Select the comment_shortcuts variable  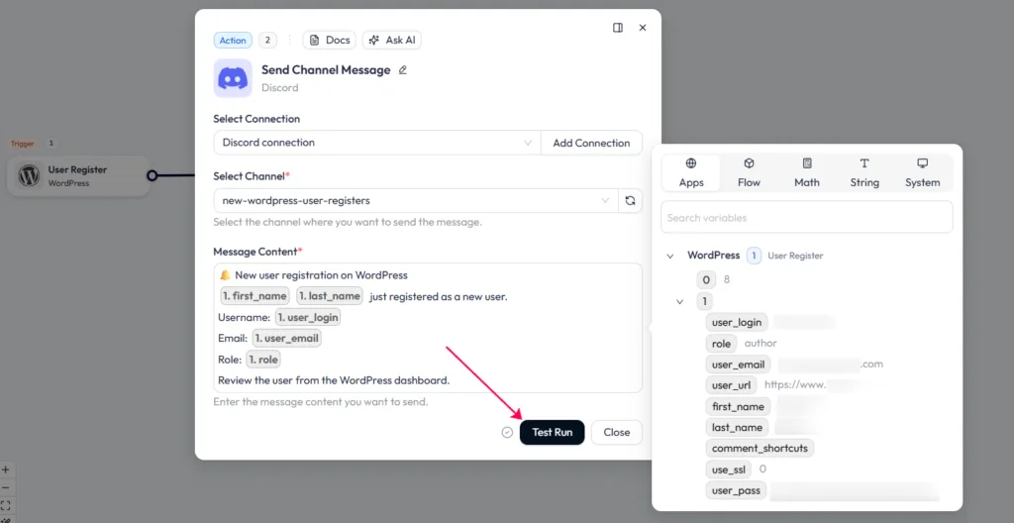760,448
